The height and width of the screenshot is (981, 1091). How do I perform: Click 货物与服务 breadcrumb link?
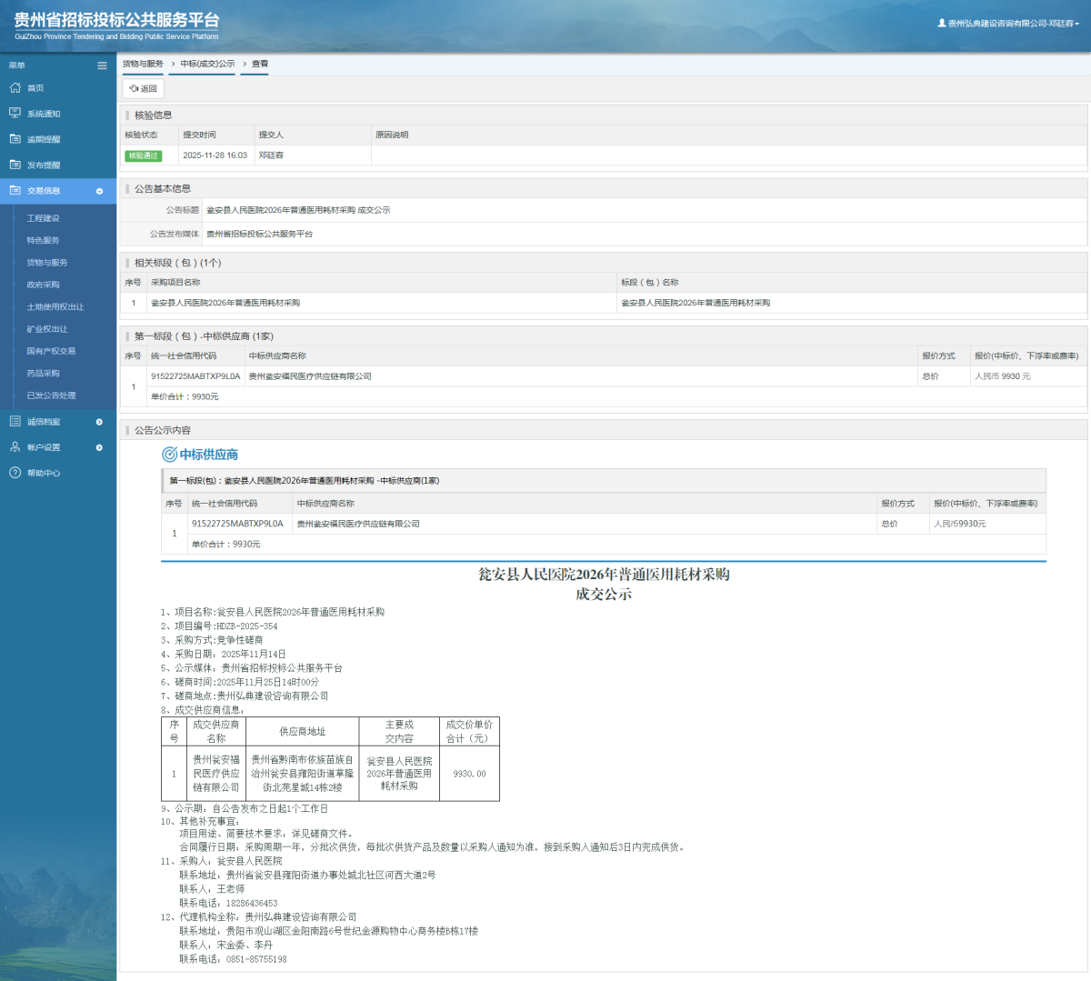tap(143, 65)
